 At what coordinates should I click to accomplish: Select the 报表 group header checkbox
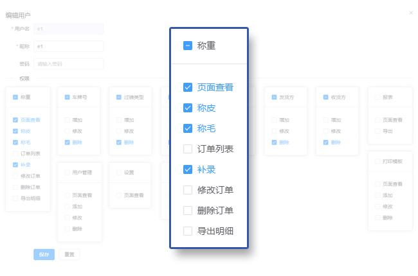click(377, 97)
